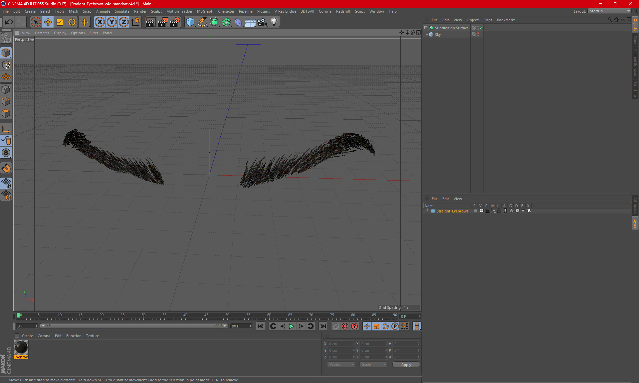Toggle Y axis lock
This screenshot has height=383, width=639.
point(112,22)
